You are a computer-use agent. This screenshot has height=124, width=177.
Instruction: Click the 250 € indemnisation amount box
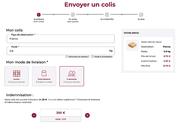tap(61, 113)
